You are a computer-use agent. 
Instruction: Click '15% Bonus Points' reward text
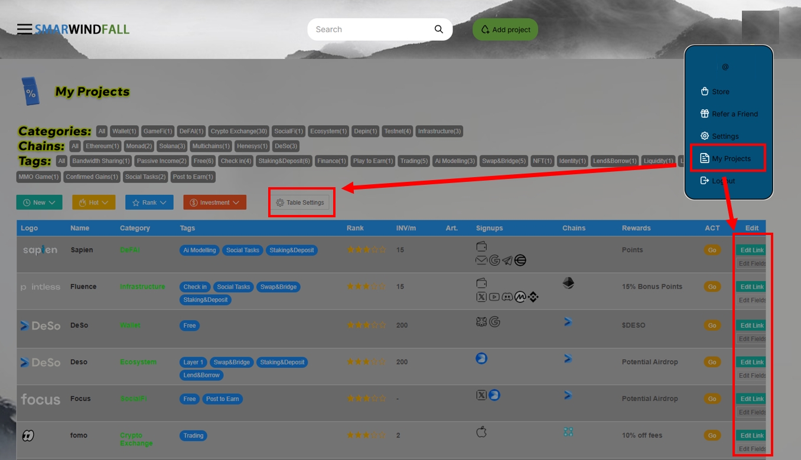point(652,286)
